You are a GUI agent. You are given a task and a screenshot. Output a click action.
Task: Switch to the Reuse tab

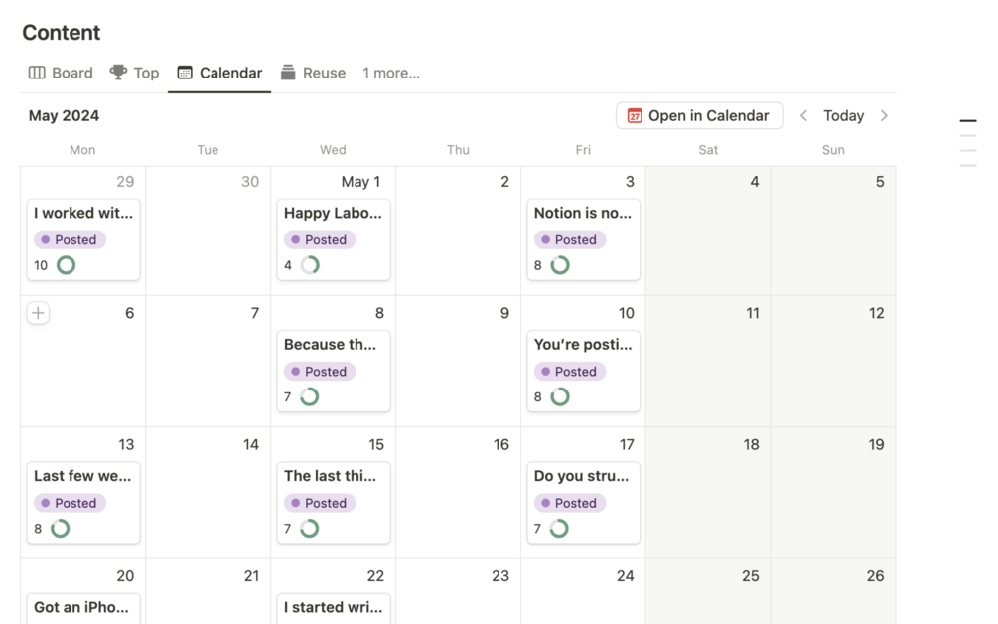click(x=324, y=73)
